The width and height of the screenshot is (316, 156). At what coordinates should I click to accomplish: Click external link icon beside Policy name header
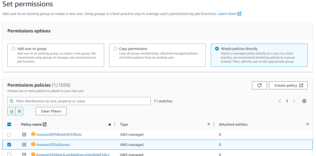tap(45, 124)
